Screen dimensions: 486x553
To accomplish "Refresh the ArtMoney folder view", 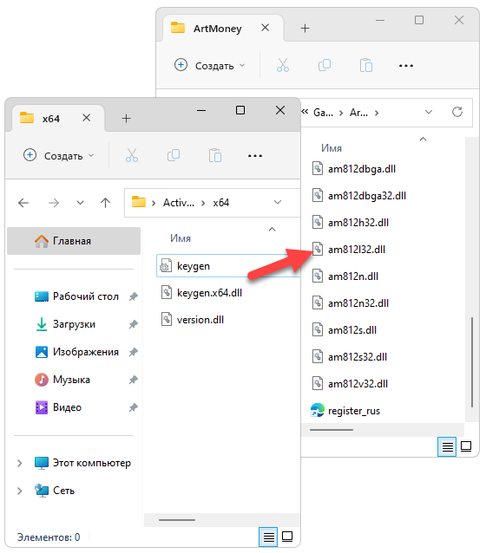I will (457, 112).
